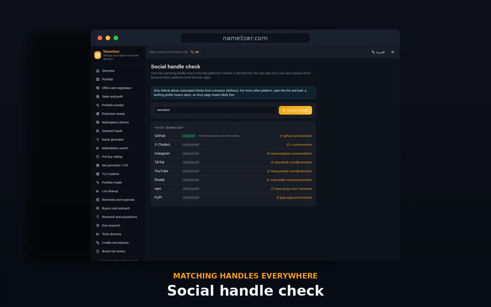Open the x.com/namelizer link
Screen dimensions: 491x307
pos(299,145)
